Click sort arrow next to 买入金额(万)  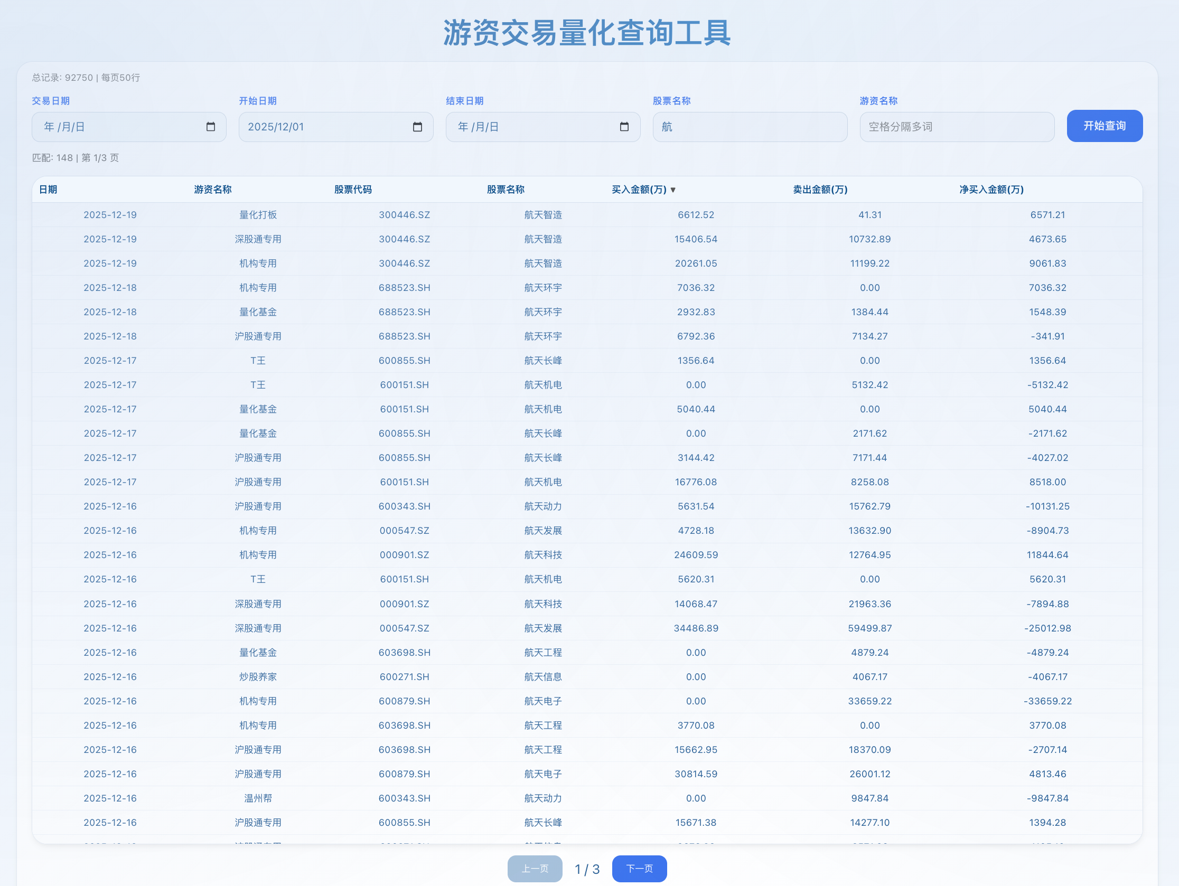pos(673,190)
